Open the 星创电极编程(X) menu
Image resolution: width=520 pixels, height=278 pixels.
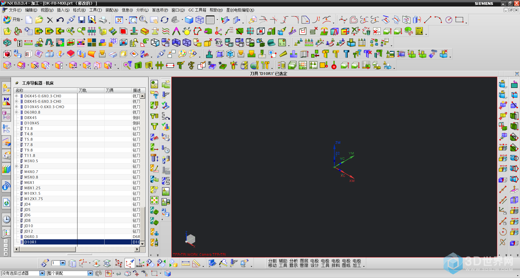240,10
